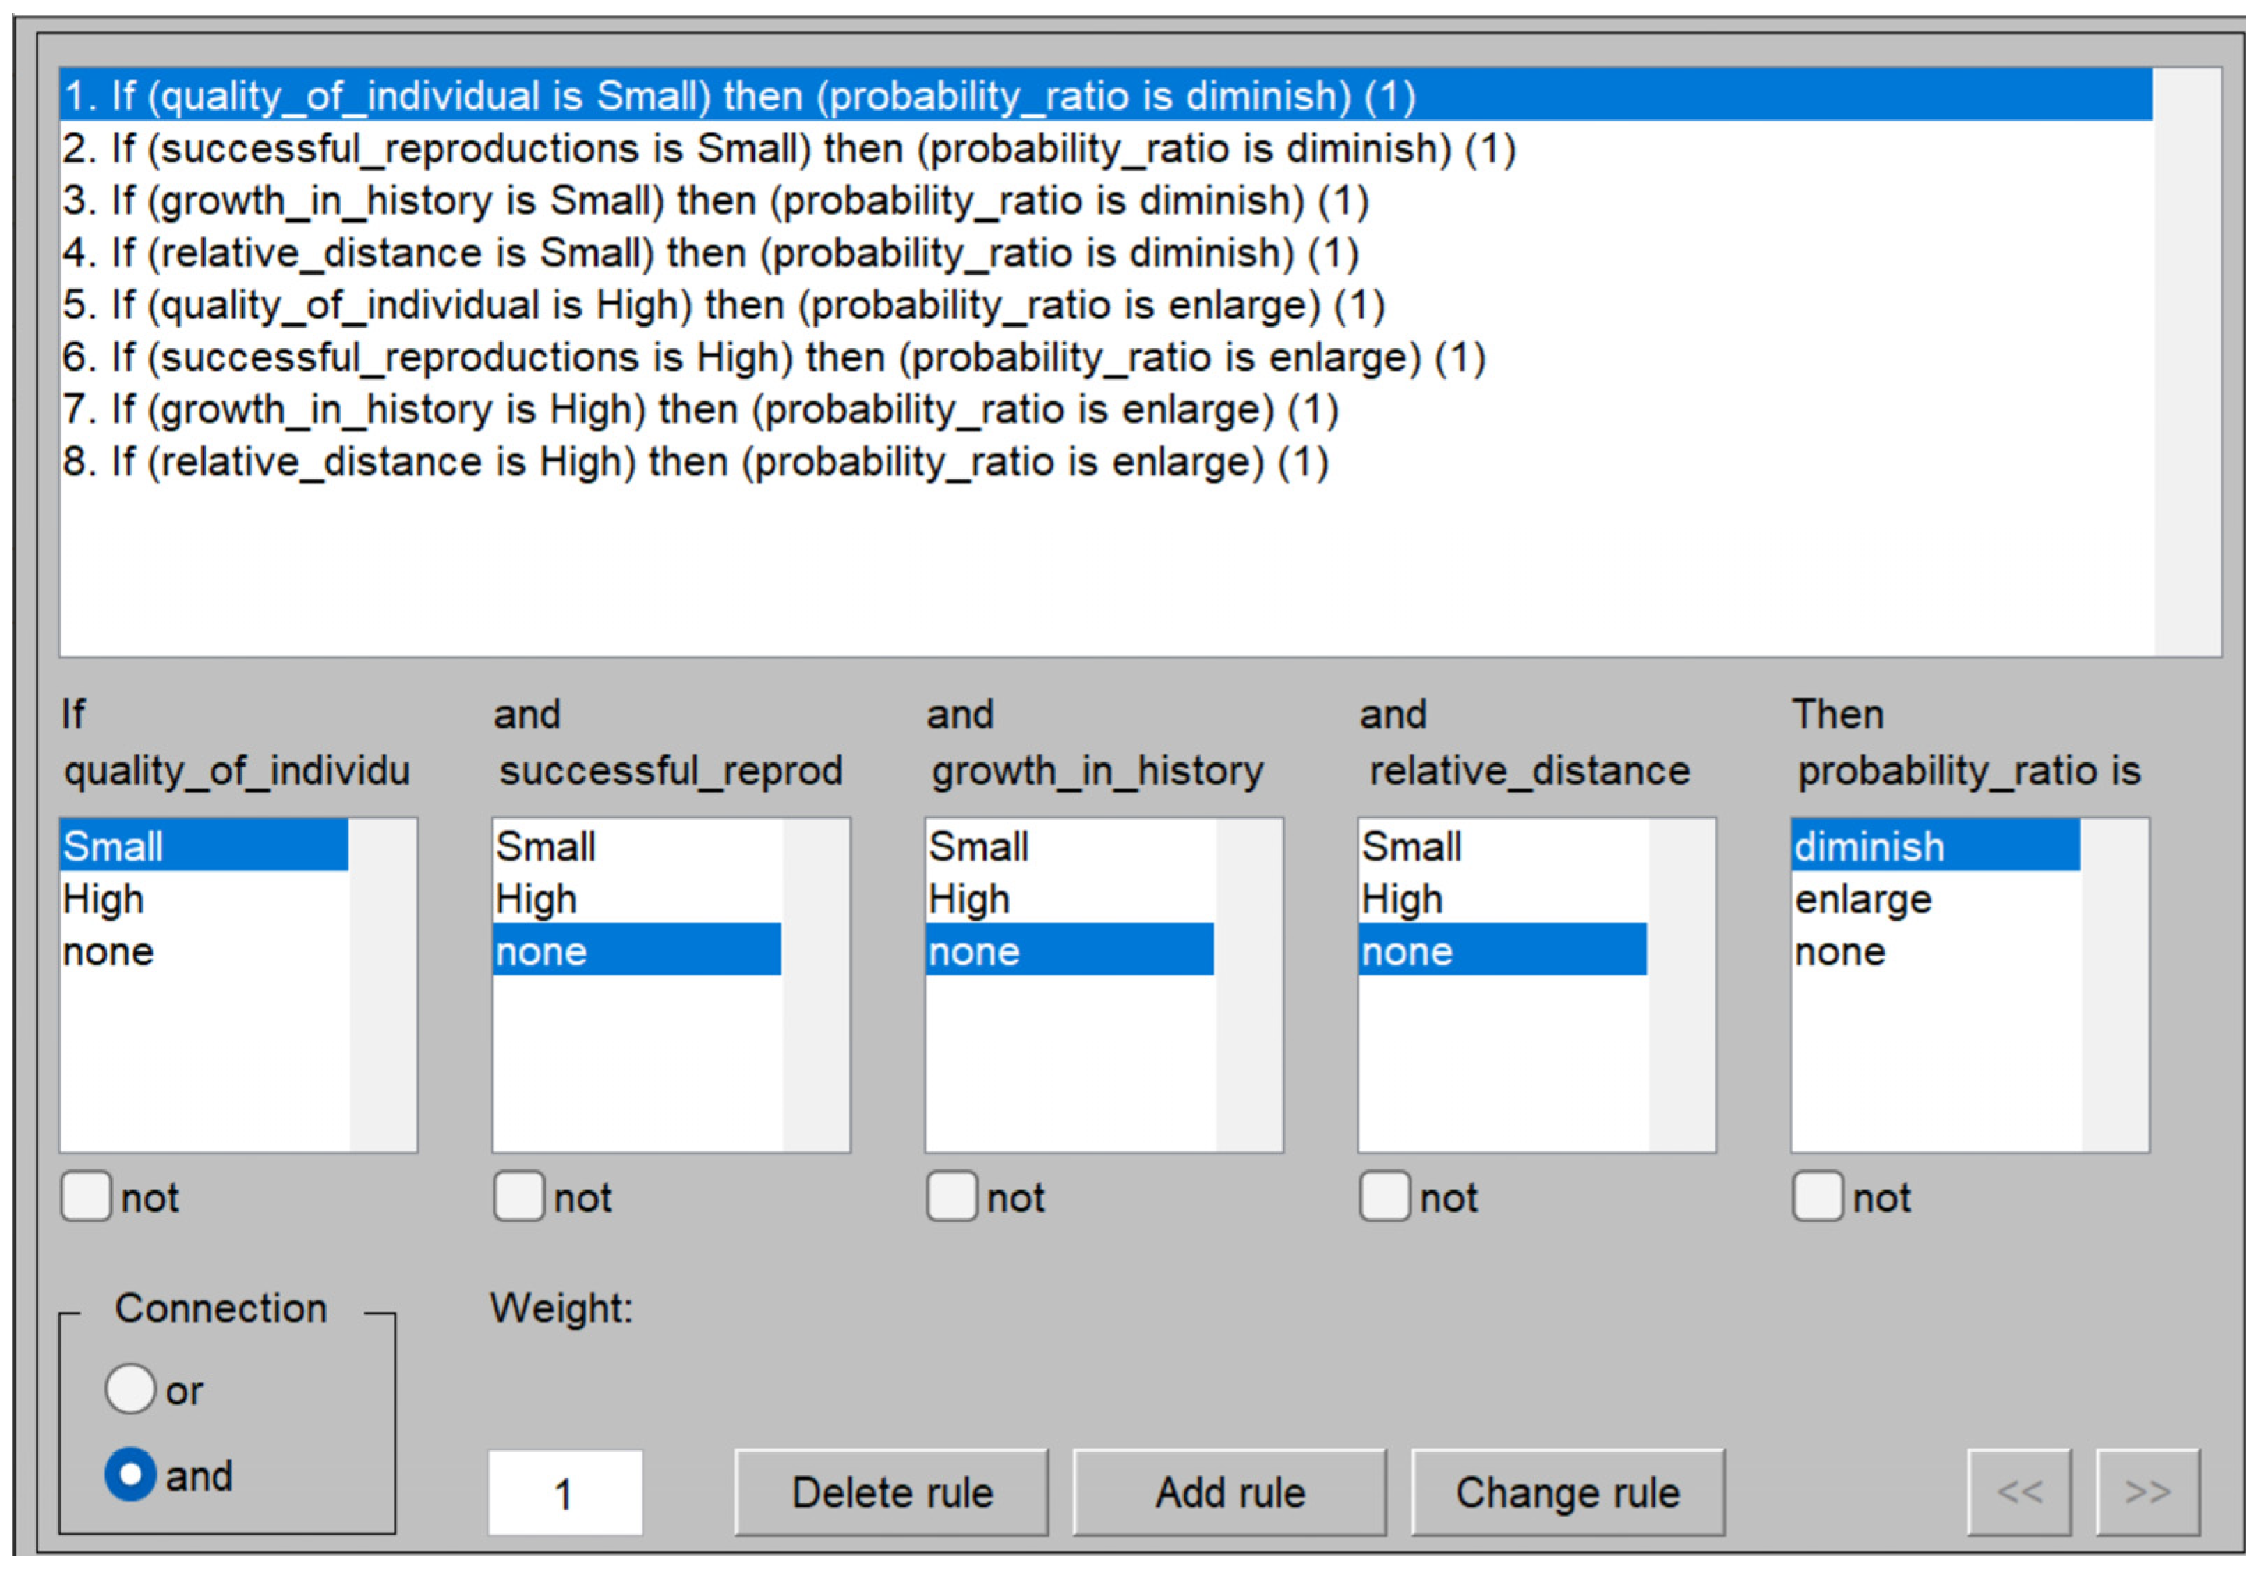Choose High in growth_in_history list

tap(969, 900)
